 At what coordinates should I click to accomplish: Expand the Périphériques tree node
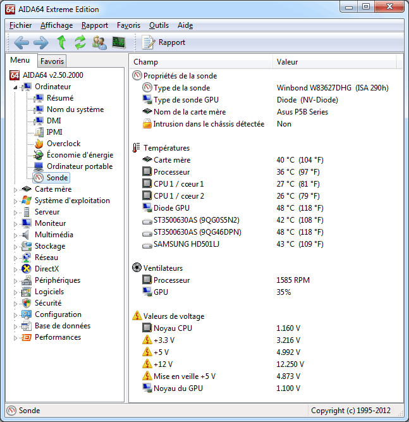pyautogui.click(x=15, y=281)
